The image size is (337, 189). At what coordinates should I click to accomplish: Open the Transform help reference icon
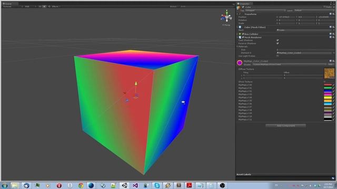coord(331,14)
